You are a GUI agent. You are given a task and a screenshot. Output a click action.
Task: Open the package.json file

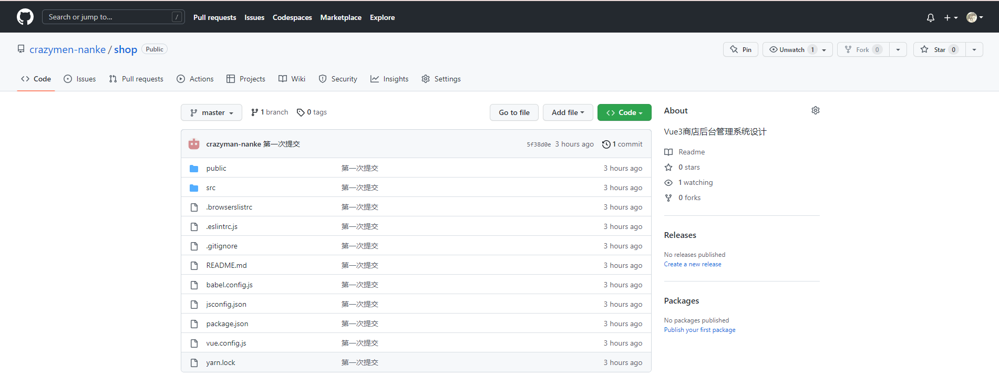click(227, 324)
